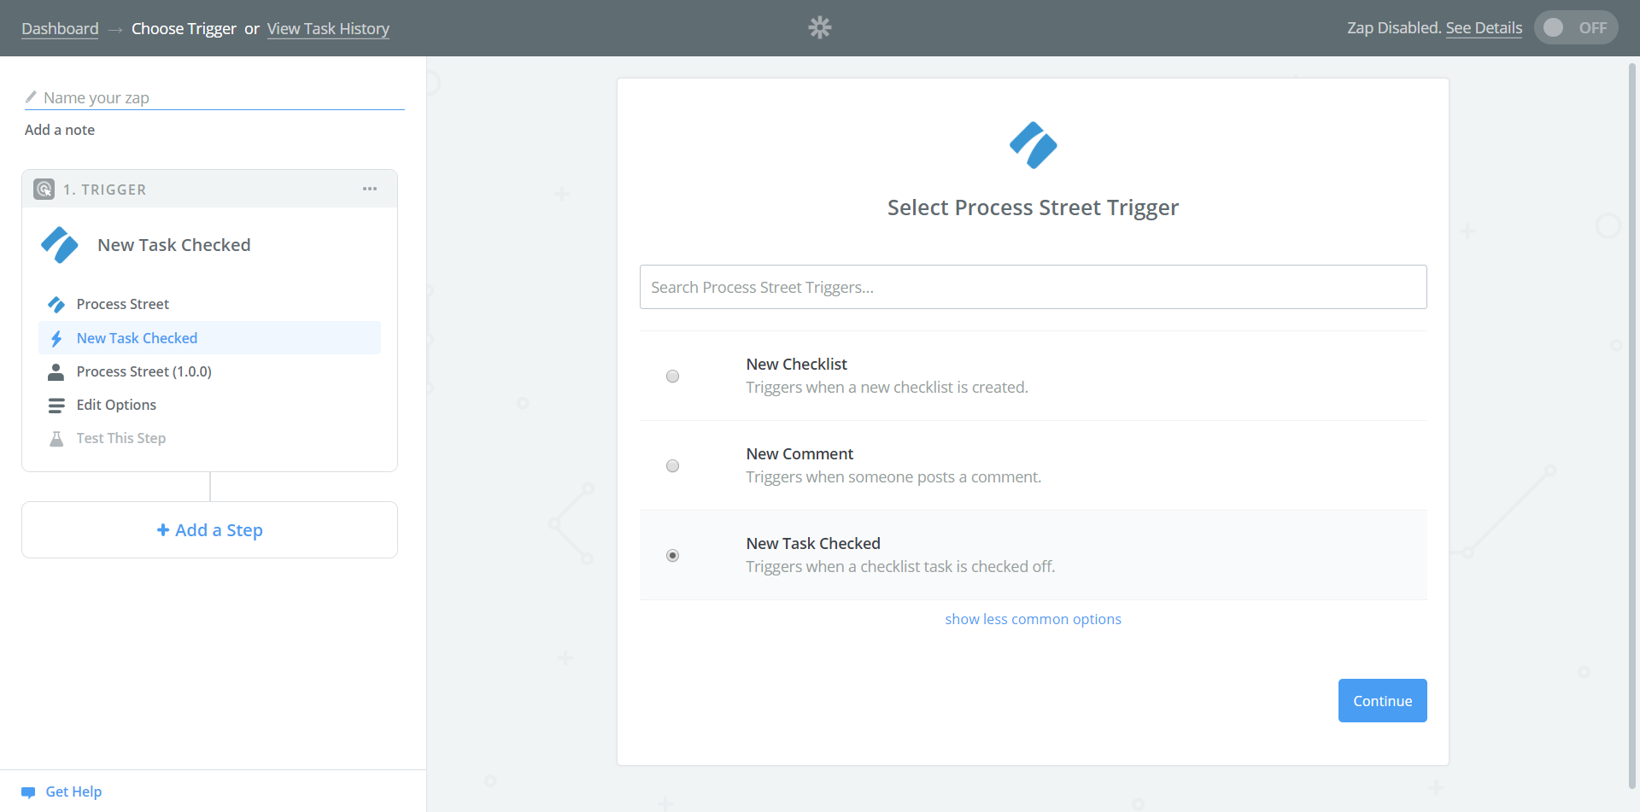Click Add a Step
The height and width of the screenshot is (812, 1640).
click(209, 529)
